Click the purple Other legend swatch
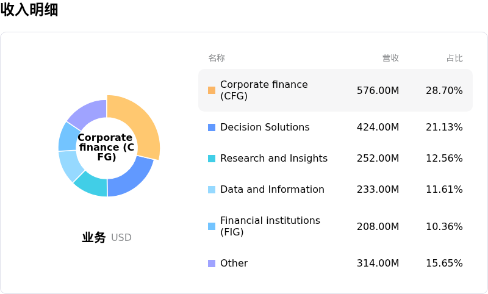488x294 pixels. 212,264
